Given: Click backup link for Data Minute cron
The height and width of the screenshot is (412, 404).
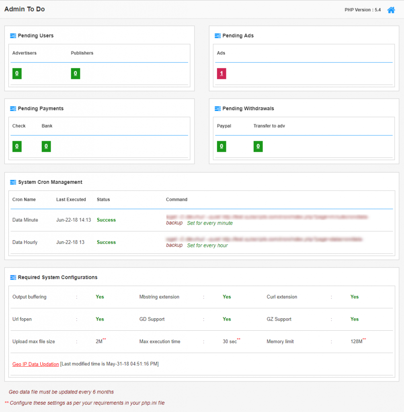Looking at the screenshot, I should tap(174, 222).
